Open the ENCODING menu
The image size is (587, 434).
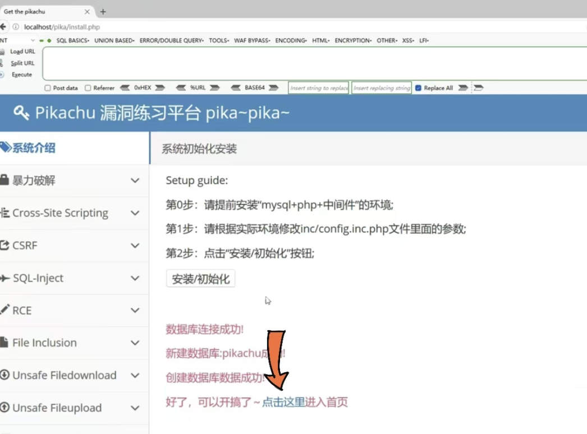coord(291,40)
